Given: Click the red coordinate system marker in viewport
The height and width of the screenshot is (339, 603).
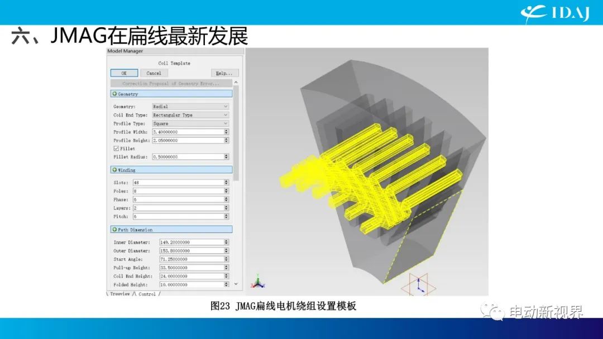Looking at the screenshot, I should pos(418,285).
